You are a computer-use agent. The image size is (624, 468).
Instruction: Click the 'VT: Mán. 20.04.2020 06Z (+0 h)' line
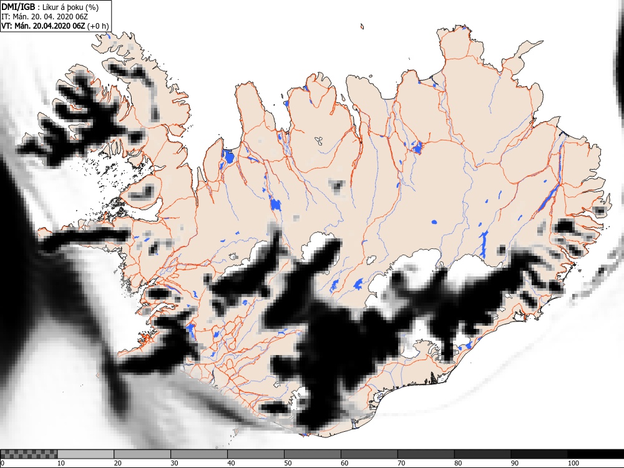pos(54,26)
